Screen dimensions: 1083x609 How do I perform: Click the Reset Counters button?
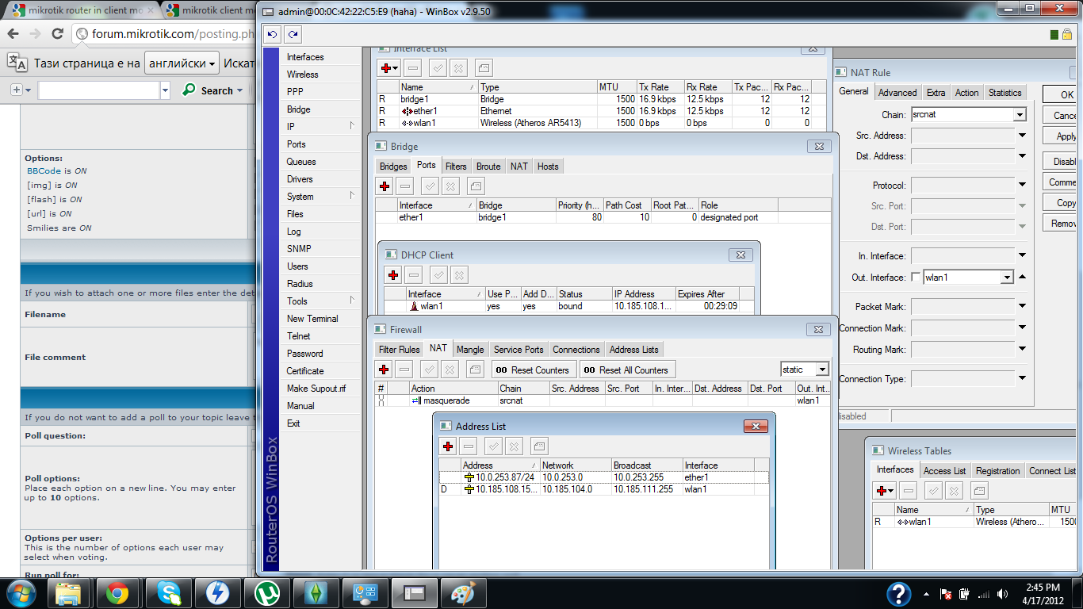(534, 370)
